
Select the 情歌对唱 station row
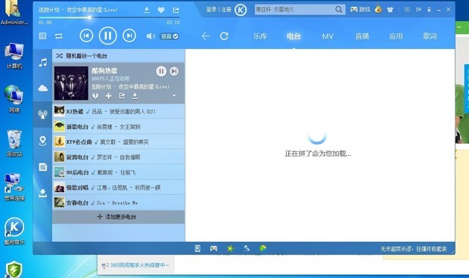tap(119, 187)
